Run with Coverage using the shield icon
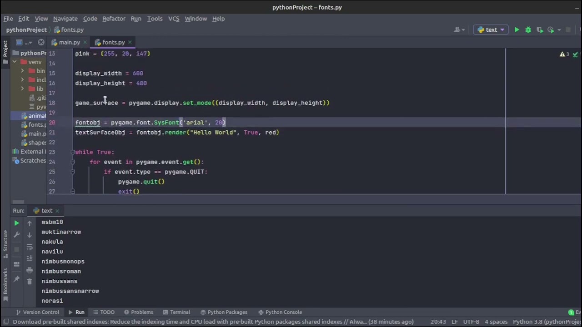Screen dimensions: 582x327 (539, 30)
